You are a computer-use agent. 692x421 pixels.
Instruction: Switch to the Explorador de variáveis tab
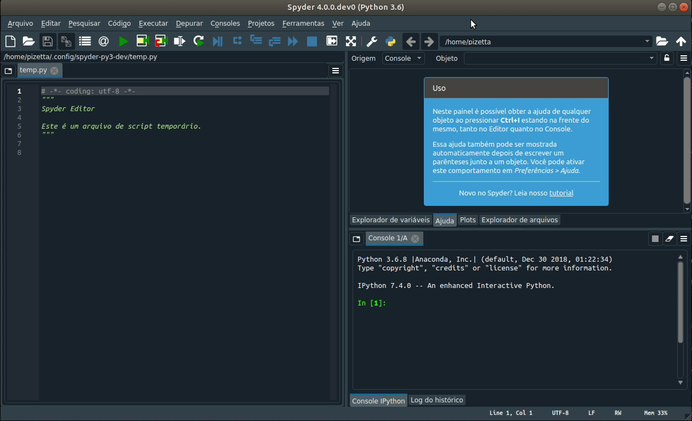tap(390, 220)
